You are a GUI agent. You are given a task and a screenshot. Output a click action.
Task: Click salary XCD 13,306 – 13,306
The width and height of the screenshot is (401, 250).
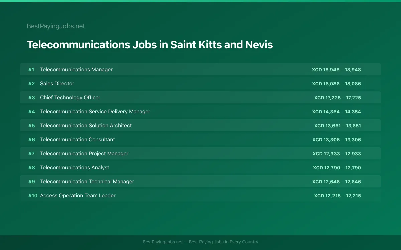click(x=337, y=140)
